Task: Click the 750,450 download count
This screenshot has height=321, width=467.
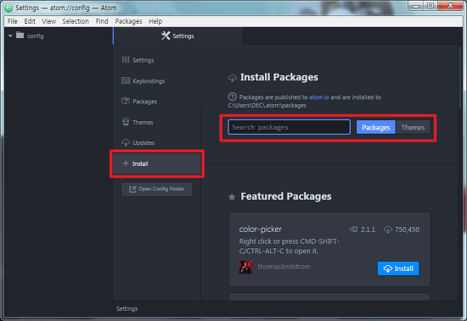Action: point(407,230)
